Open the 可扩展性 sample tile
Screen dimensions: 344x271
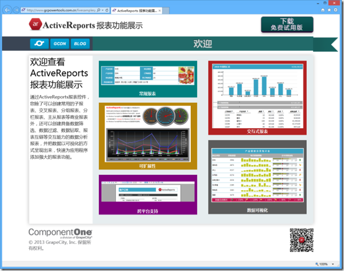(x=148, y=136)
